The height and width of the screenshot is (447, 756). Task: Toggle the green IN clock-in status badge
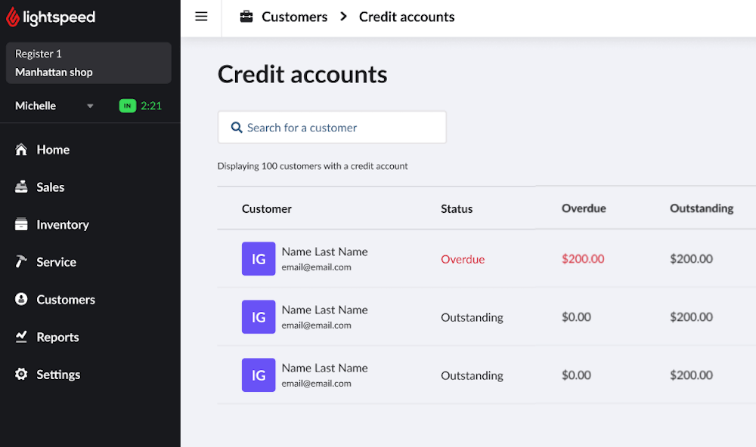coord(127,106)
